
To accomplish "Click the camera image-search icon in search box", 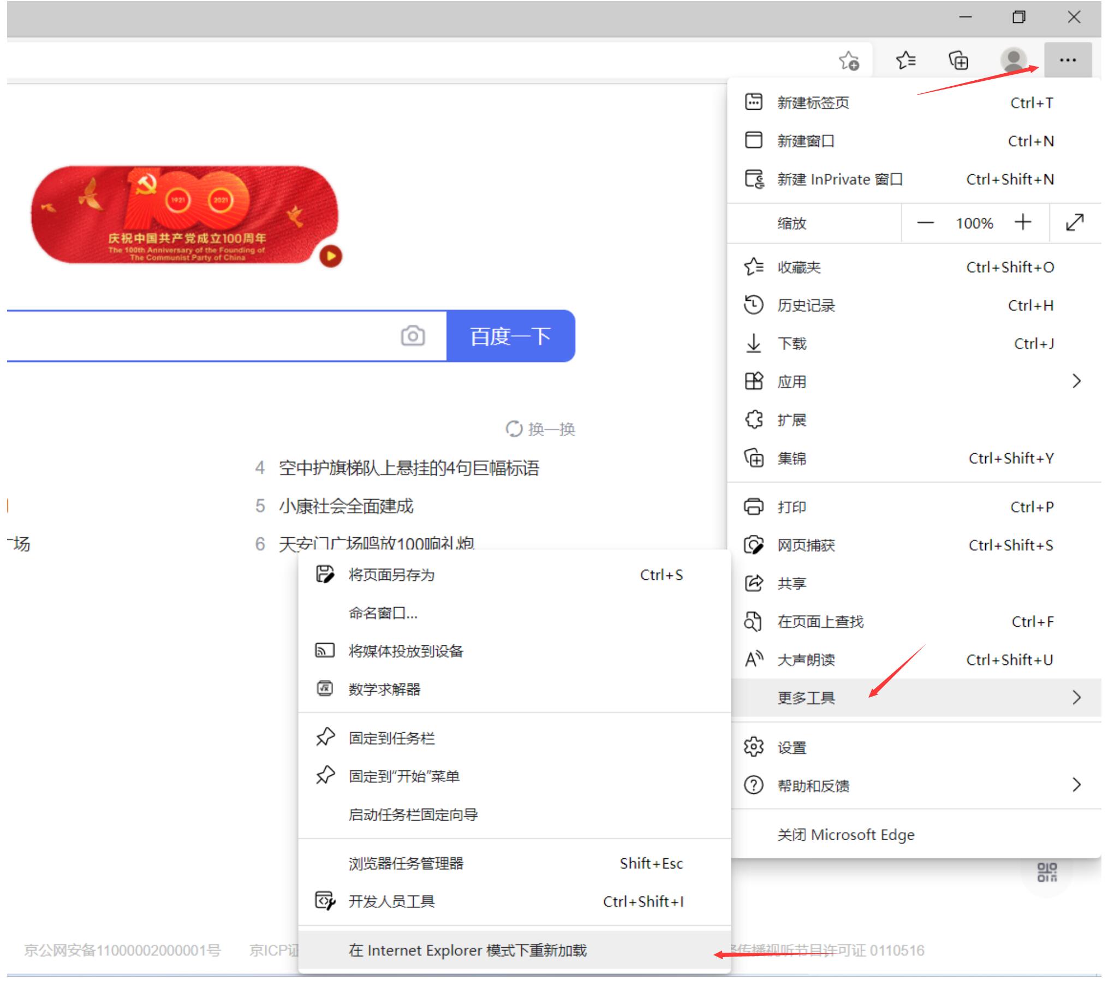I will pyautogui.click(x=413, y=336).
